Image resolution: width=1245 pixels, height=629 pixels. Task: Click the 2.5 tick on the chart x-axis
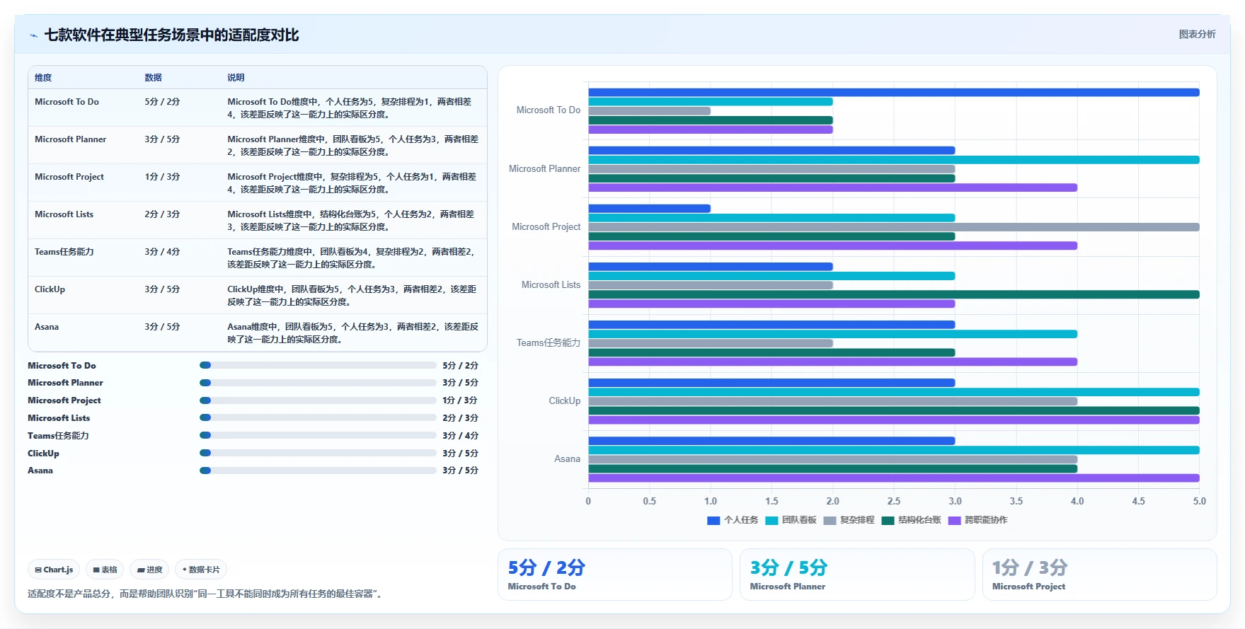click(894, 501)
